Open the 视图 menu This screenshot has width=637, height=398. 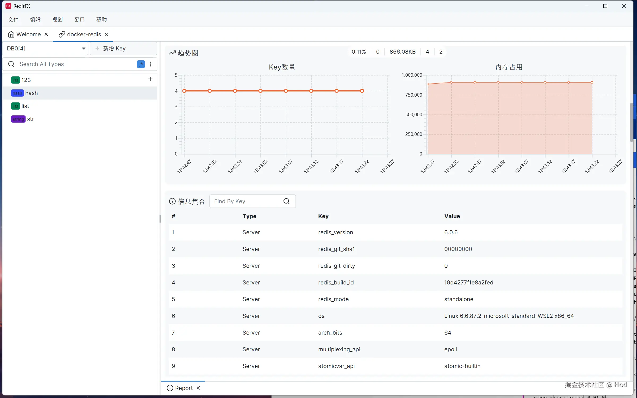pos(57,19)
